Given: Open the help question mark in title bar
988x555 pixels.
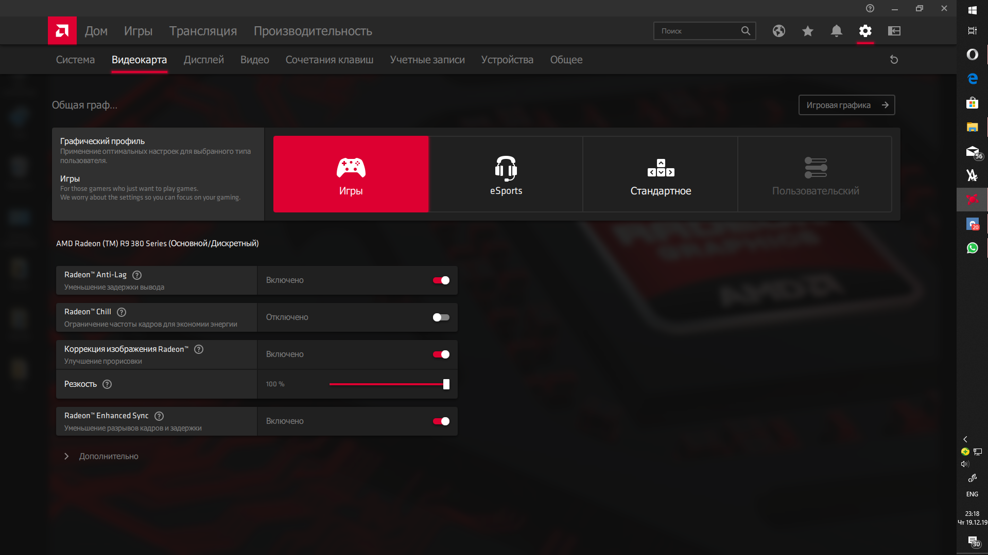Looking at the screenshot, I should 870,8.
